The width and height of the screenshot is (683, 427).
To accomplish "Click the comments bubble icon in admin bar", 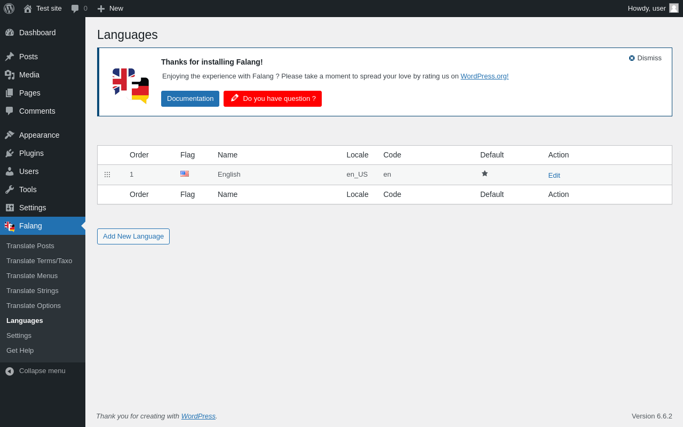I will click(x=75, y=9).
